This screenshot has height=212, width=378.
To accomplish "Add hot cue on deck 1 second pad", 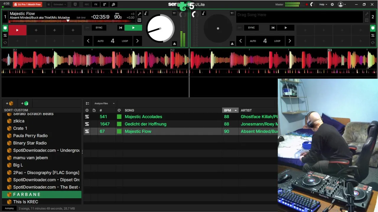I will (36, 30).
